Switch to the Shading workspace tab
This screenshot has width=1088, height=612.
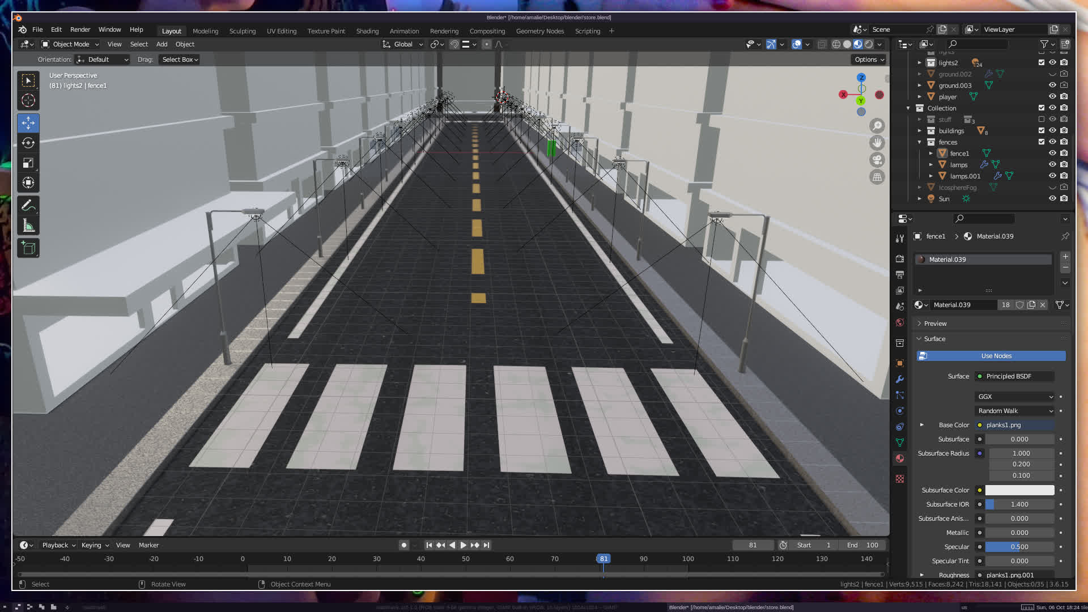[367, 31]
